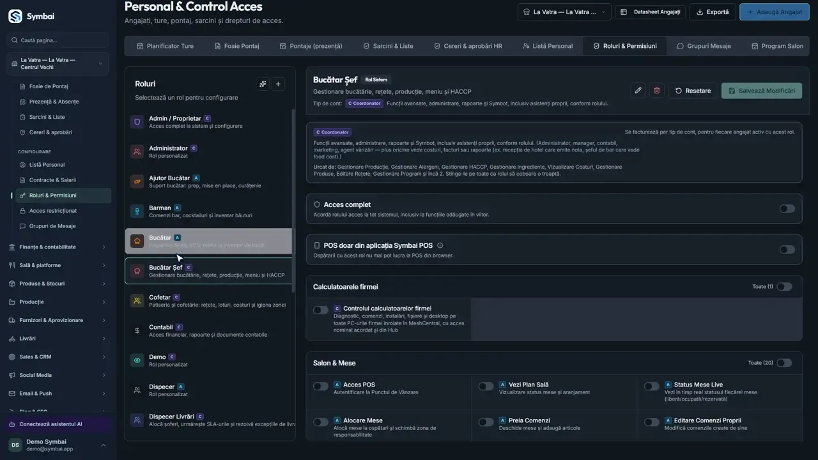This screenshot has height=460, width=818.
Task: Expand Sală & platforme section
Action: [x=58, y=265]
